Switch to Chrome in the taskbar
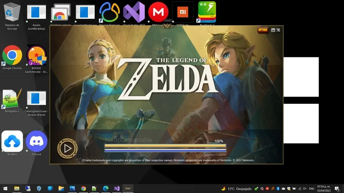344x193 pixels. click(x=83, y=188)
